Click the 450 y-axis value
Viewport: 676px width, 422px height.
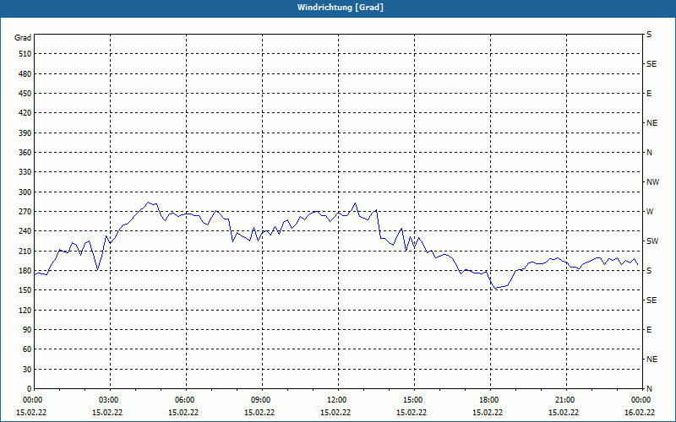tap(25, 94)
